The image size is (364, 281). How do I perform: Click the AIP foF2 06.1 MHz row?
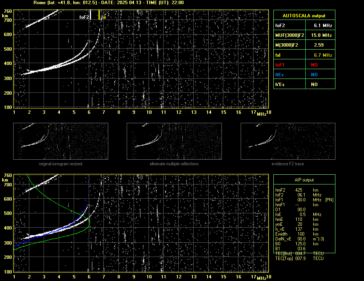(299, 195)
